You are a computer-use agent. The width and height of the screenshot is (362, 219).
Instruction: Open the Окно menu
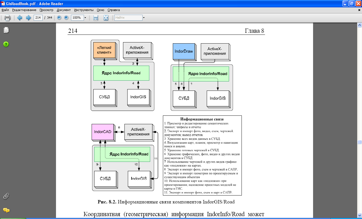pos(100,10)
